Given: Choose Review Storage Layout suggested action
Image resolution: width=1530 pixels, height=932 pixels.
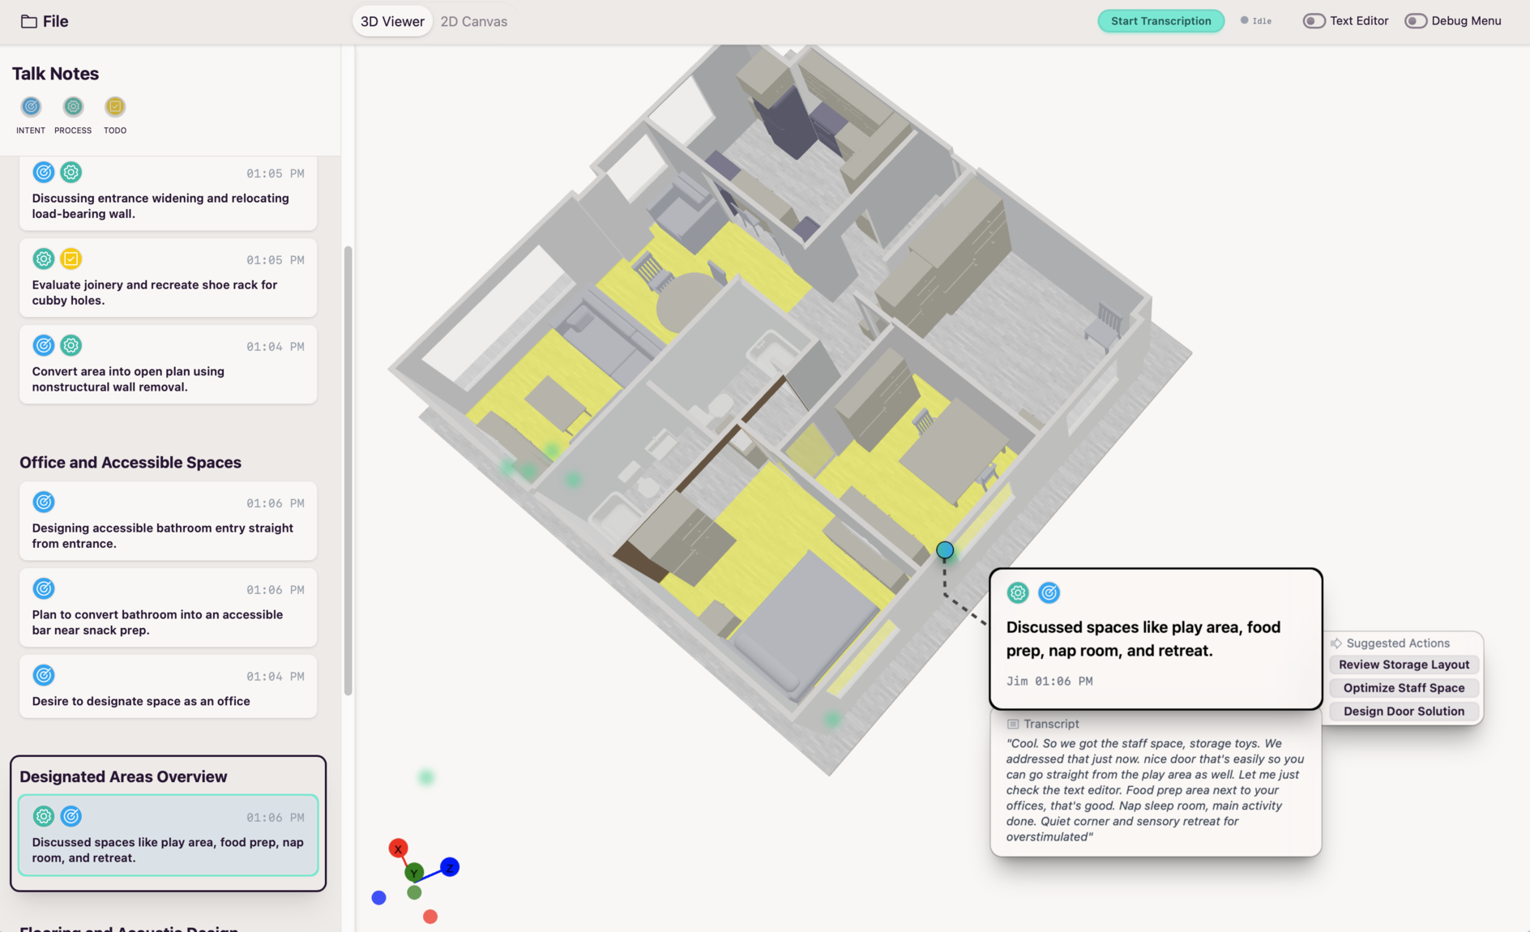Looking at the screenshot, I should coord(1404,665).
